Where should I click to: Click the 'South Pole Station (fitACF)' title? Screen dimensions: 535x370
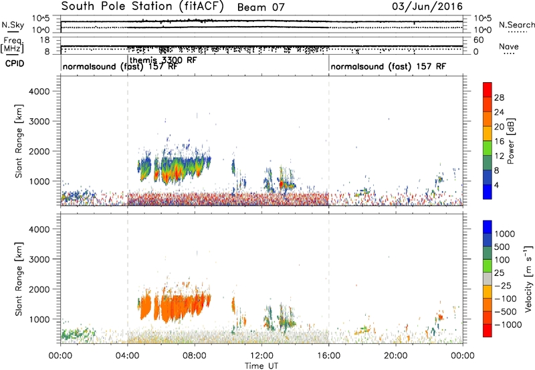[142, 7]
